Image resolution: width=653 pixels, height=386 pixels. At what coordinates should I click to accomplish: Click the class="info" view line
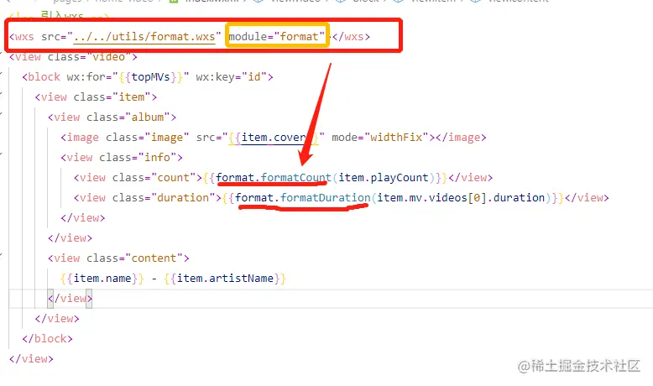point(122,158)
